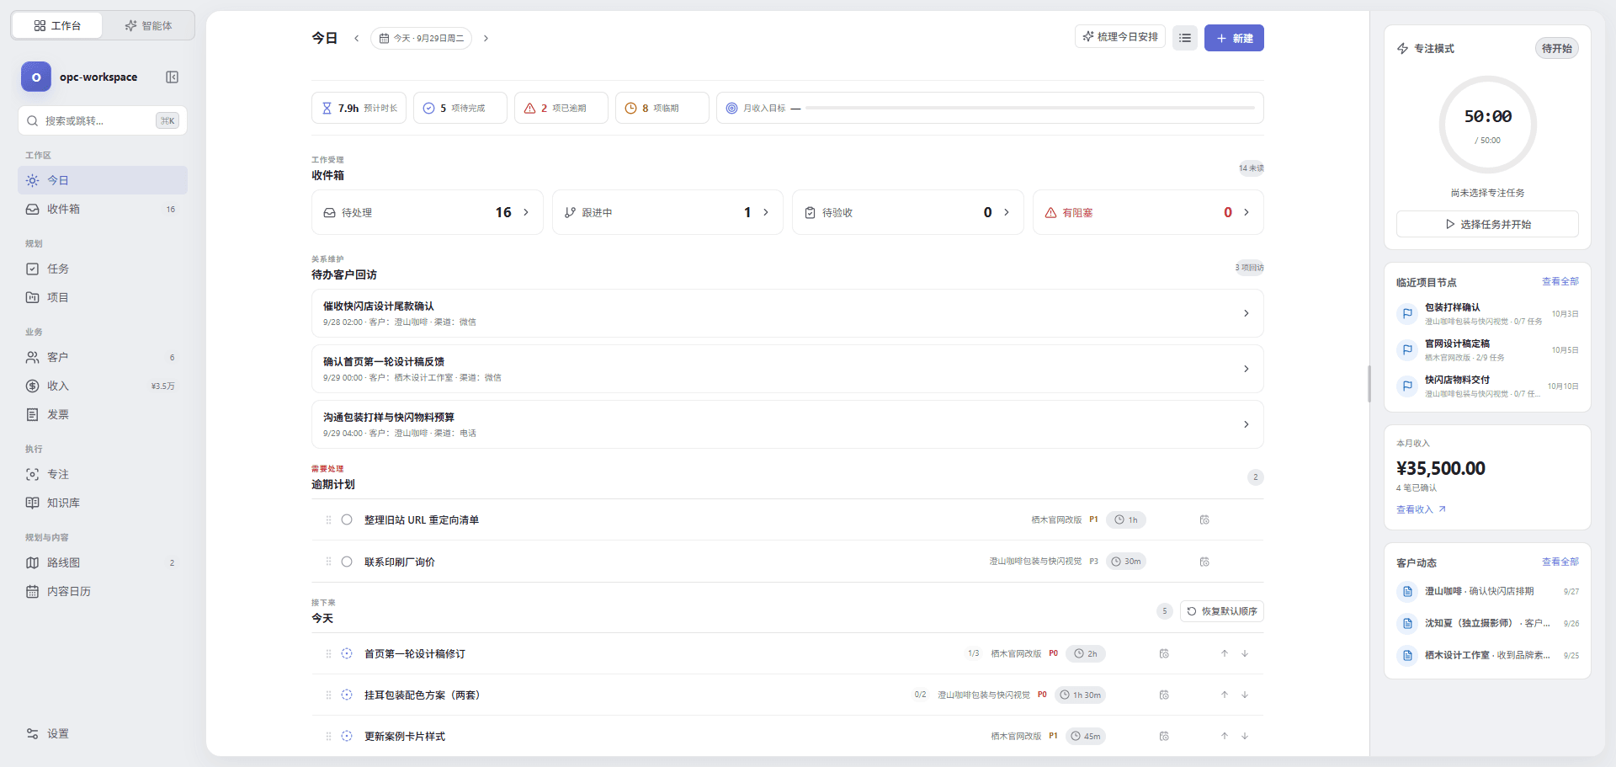Click the list view icon near 新建
1616x767 pixels.
pos(1185,38)
